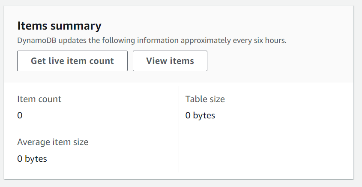362x187 pixels.
Task: Click the word bytes under Average item size
Action: (36, 159)
